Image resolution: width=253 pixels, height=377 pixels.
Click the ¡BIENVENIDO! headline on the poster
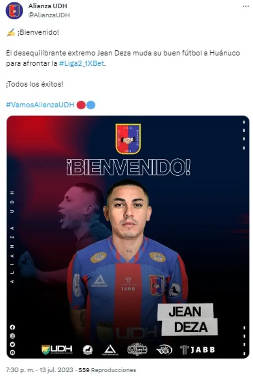[x=128, y=167]
